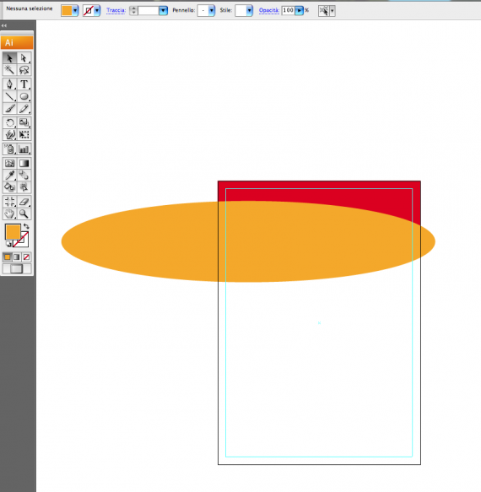The width and height of the screenshot is (481, 492).
Task: Select the Live Paint Bucket tool
Action: (10, 187)
